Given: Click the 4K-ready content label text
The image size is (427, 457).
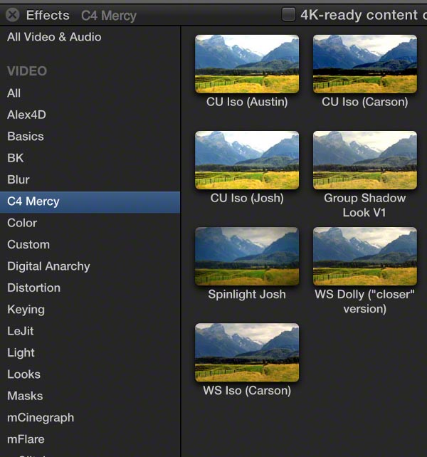Looking at the screenshot, I should (x=364, y=15).
